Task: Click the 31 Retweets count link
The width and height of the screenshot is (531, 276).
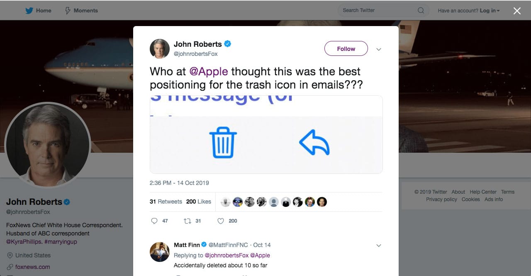Action: [166, 202]
